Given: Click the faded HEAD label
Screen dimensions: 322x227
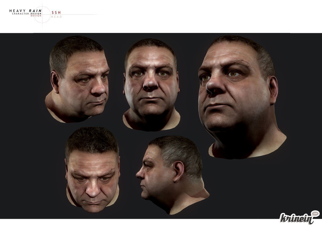Looking at the screenshot, I should [x=56, y=17].
